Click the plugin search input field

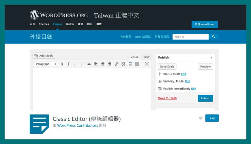[191, 37]
